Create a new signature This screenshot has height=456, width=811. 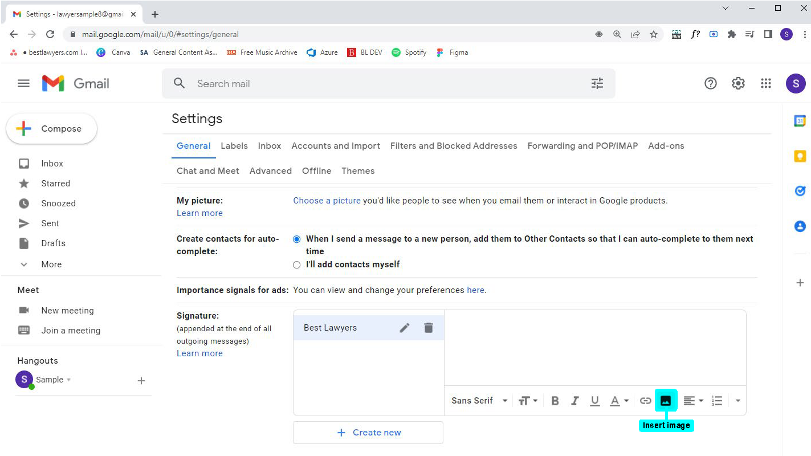[x=368, y=432]
